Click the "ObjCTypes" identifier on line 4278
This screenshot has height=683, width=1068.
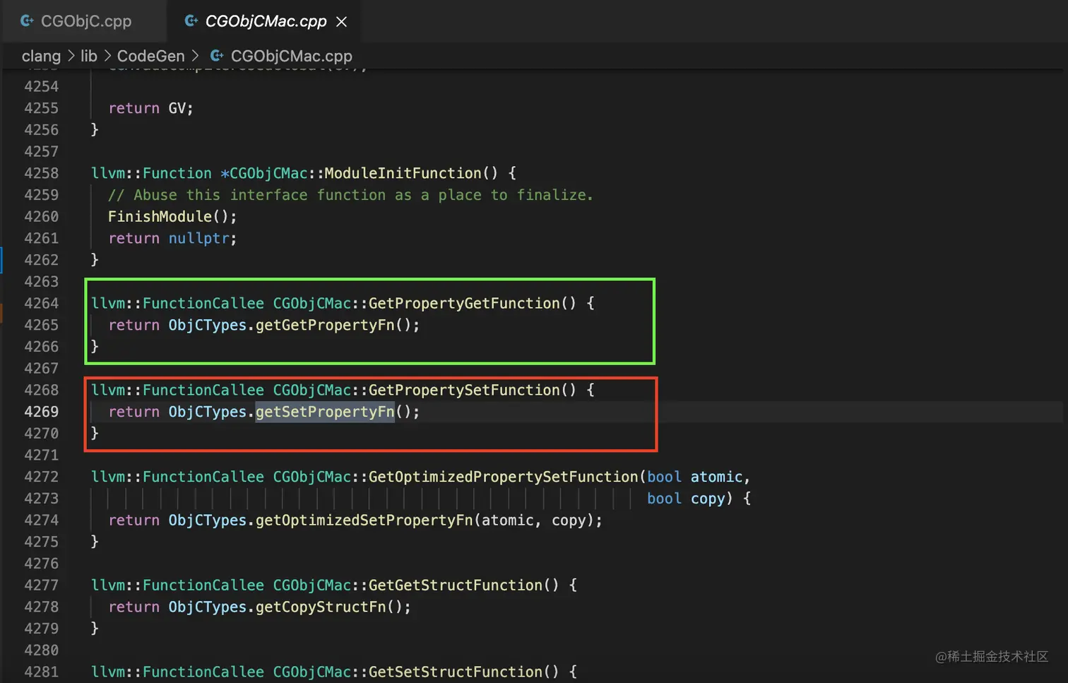tap(207, 607)
